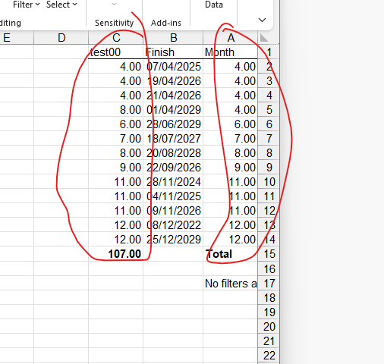Screen dimensions: 384x364
Task: Click the Data button in the ribbon
Action: click(x=214, y=5)
